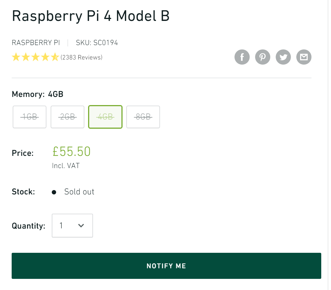Select the highlighted 4GB memory option

point(105,117)
